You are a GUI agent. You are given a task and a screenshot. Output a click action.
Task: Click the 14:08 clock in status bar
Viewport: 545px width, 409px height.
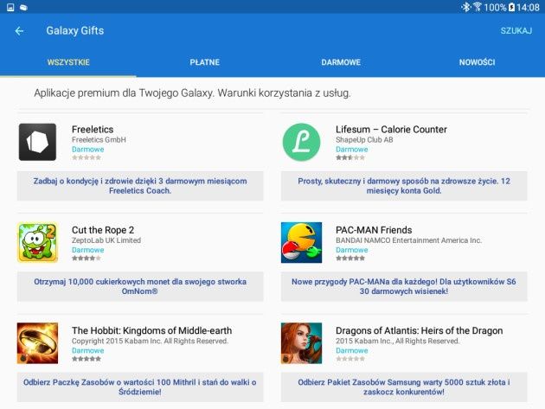(x=528, y=7)
